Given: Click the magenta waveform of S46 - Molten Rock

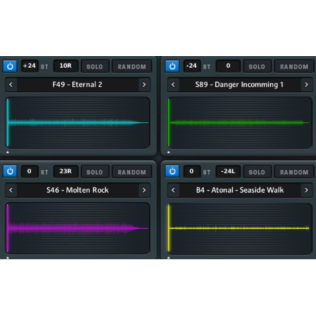Looking at the screenshot, I should [77, 228].
